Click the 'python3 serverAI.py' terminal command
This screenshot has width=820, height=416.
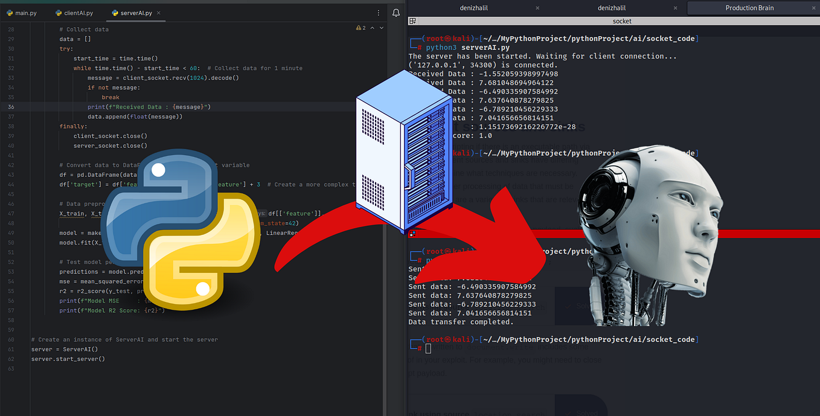click(x=467, y=47)
